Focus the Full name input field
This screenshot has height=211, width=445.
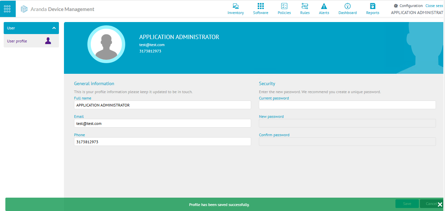click(162, 105)
